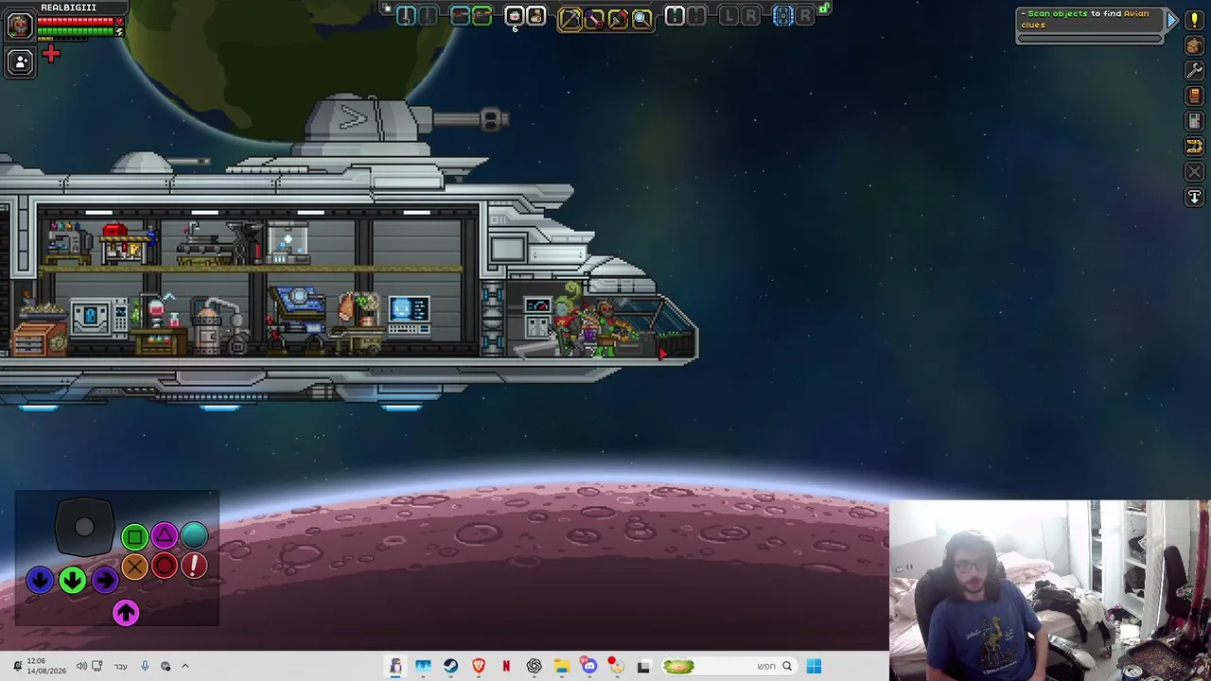Select the blue highlighted item hotbar slot
Screen dimensions: 1211x681
click(x=783, y=16)
